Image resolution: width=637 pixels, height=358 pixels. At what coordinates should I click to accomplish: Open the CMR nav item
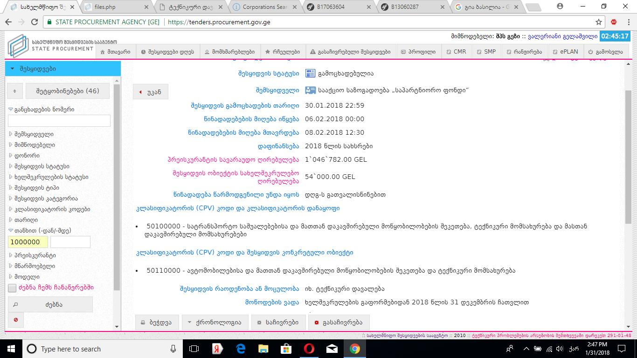[457, 52]
